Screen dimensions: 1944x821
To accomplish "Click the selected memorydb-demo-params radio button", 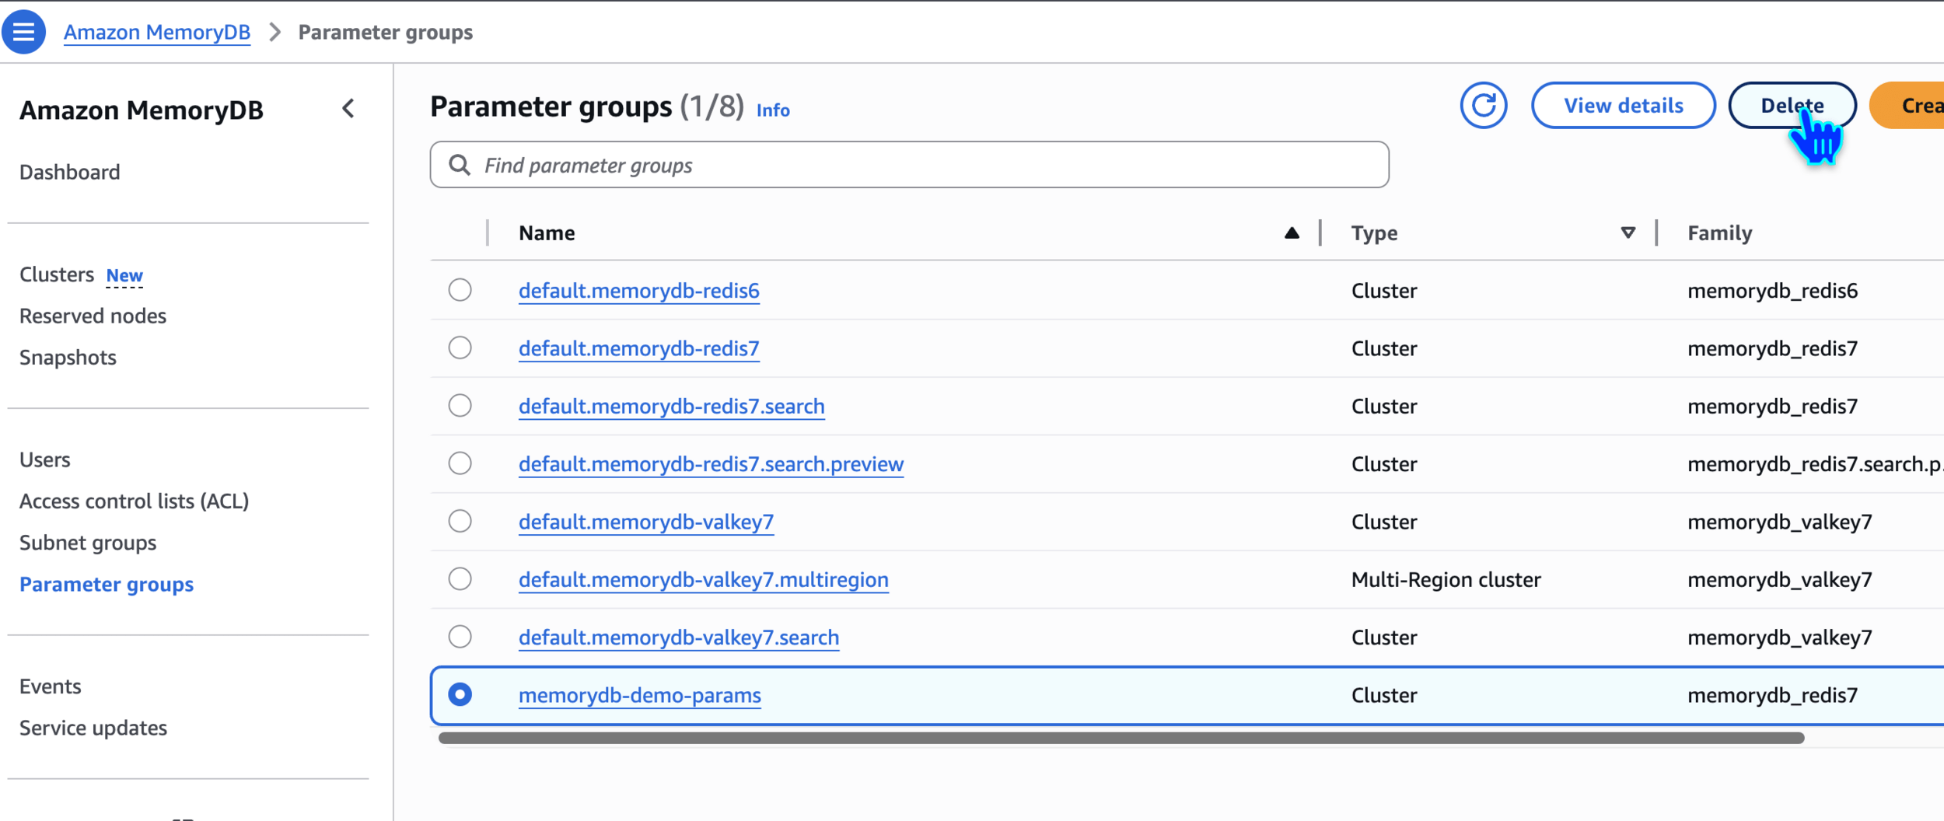I will pyautogui.click(x=460, y=694).
